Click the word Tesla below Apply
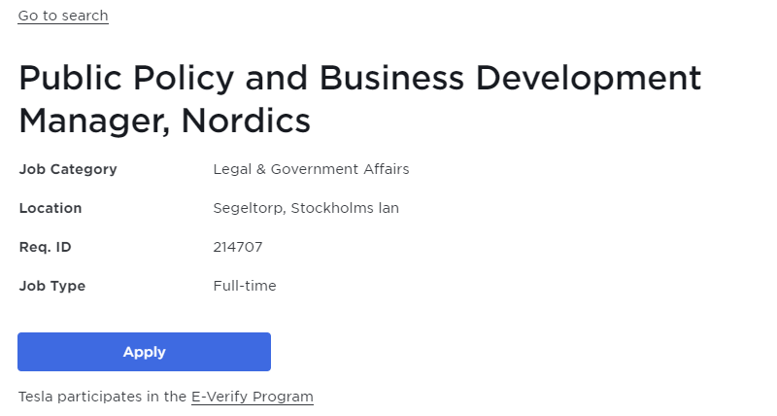The width and height of the screenshot is (777, 416). 36,397
